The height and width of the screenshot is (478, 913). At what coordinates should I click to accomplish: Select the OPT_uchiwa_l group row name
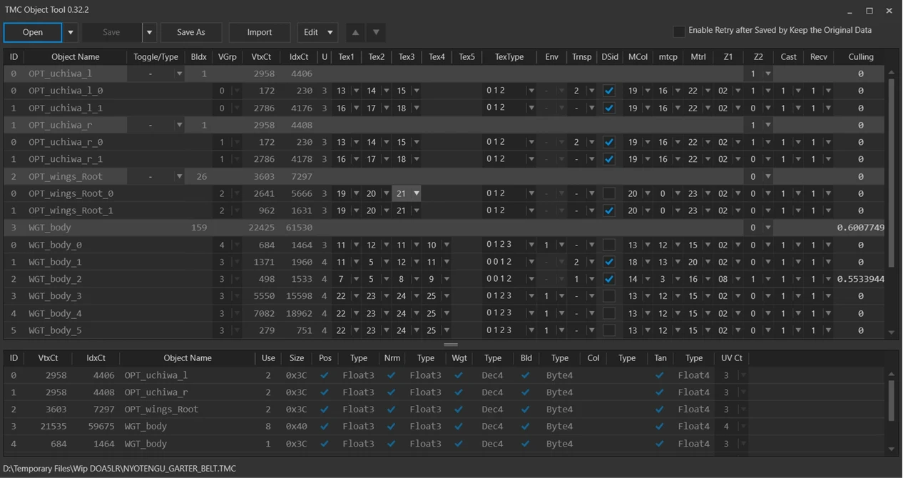tap(60, 74)
